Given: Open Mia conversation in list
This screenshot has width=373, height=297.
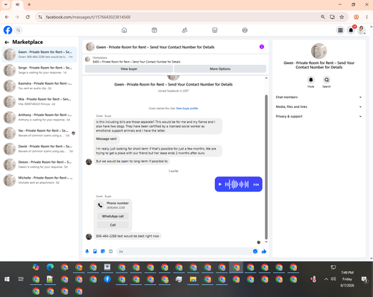Looking at the screenshot, I should pyautogui.click(x=40, y=101).
